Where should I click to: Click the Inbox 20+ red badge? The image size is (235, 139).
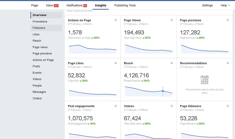tap(56, 5)
